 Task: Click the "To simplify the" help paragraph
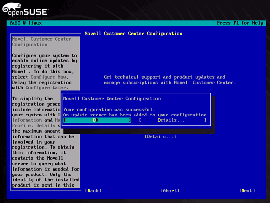point(32,99)
